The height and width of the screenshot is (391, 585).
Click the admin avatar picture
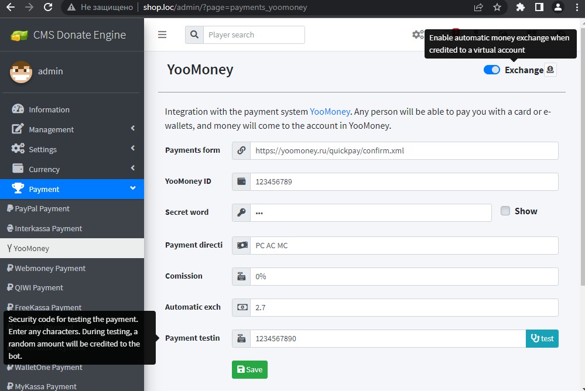(x=21, y=71)
